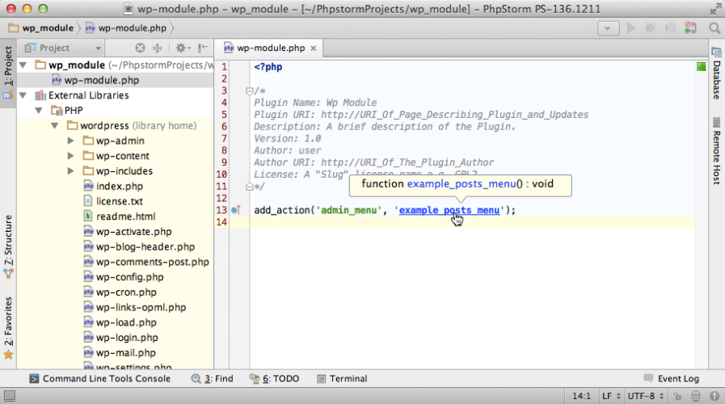Image resolution: width=725 pixels, height=404 pixels.
Task: Click the Hector inspections icon
Action: pyautogui.click(x=696, y=396)
